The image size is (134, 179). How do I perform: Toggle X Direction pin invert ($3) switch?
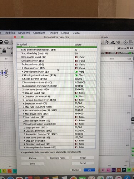(x=76, y=72)
